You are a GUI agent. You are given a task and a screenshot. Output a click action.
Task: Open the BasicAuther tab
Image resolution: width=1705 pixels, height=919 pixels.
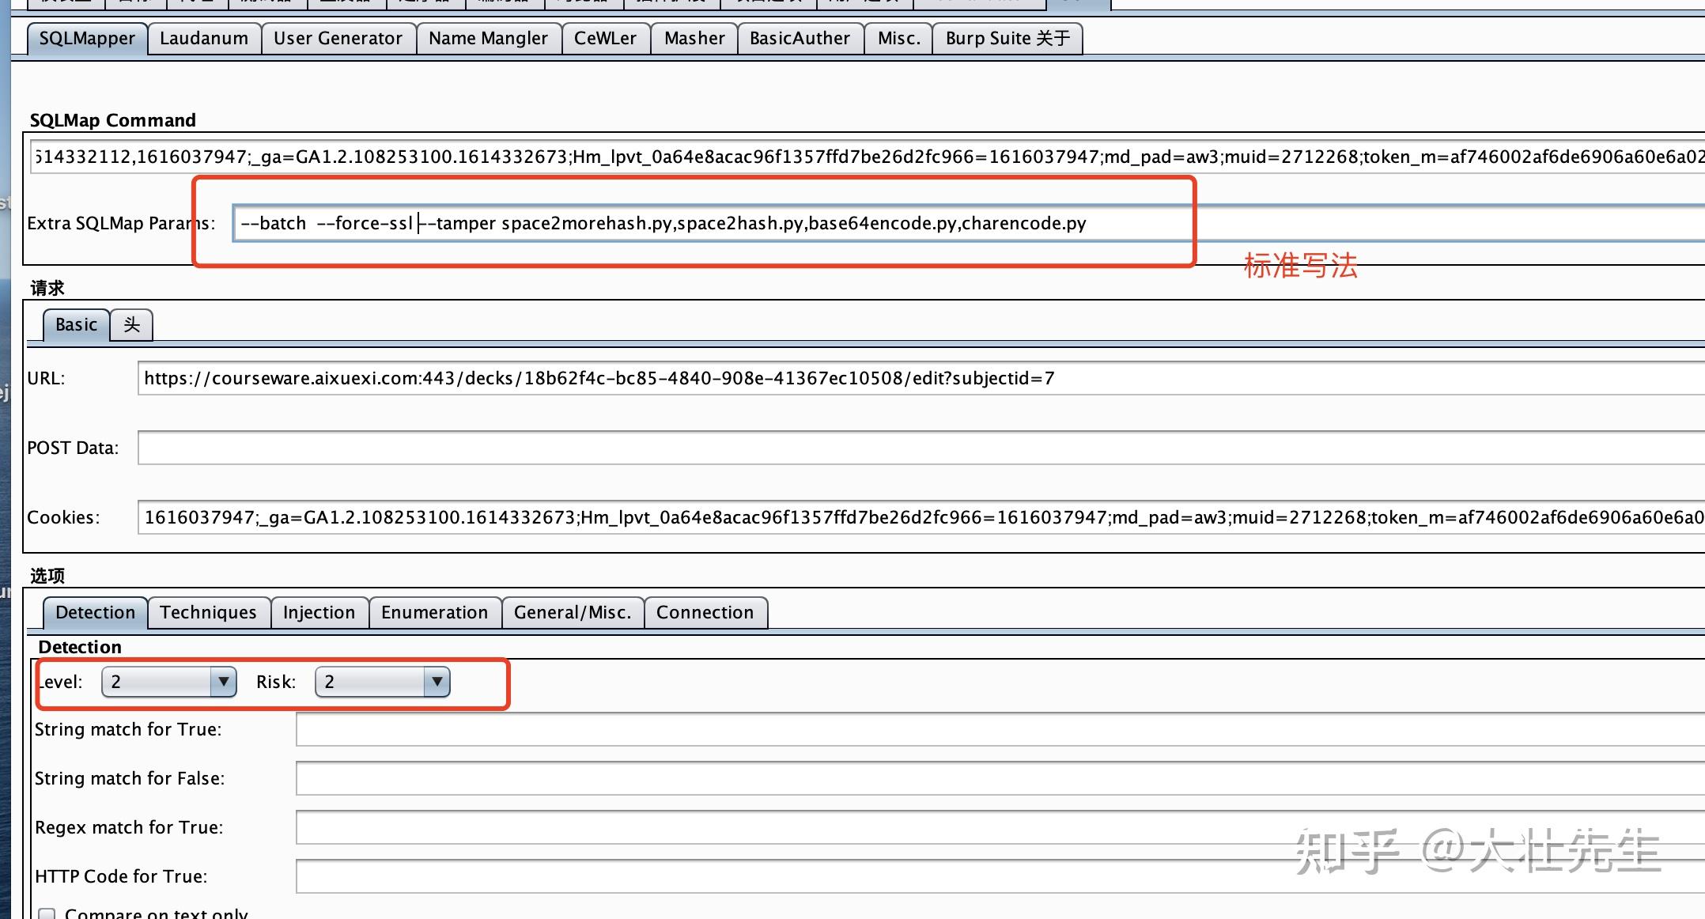(x=800, y=37)
